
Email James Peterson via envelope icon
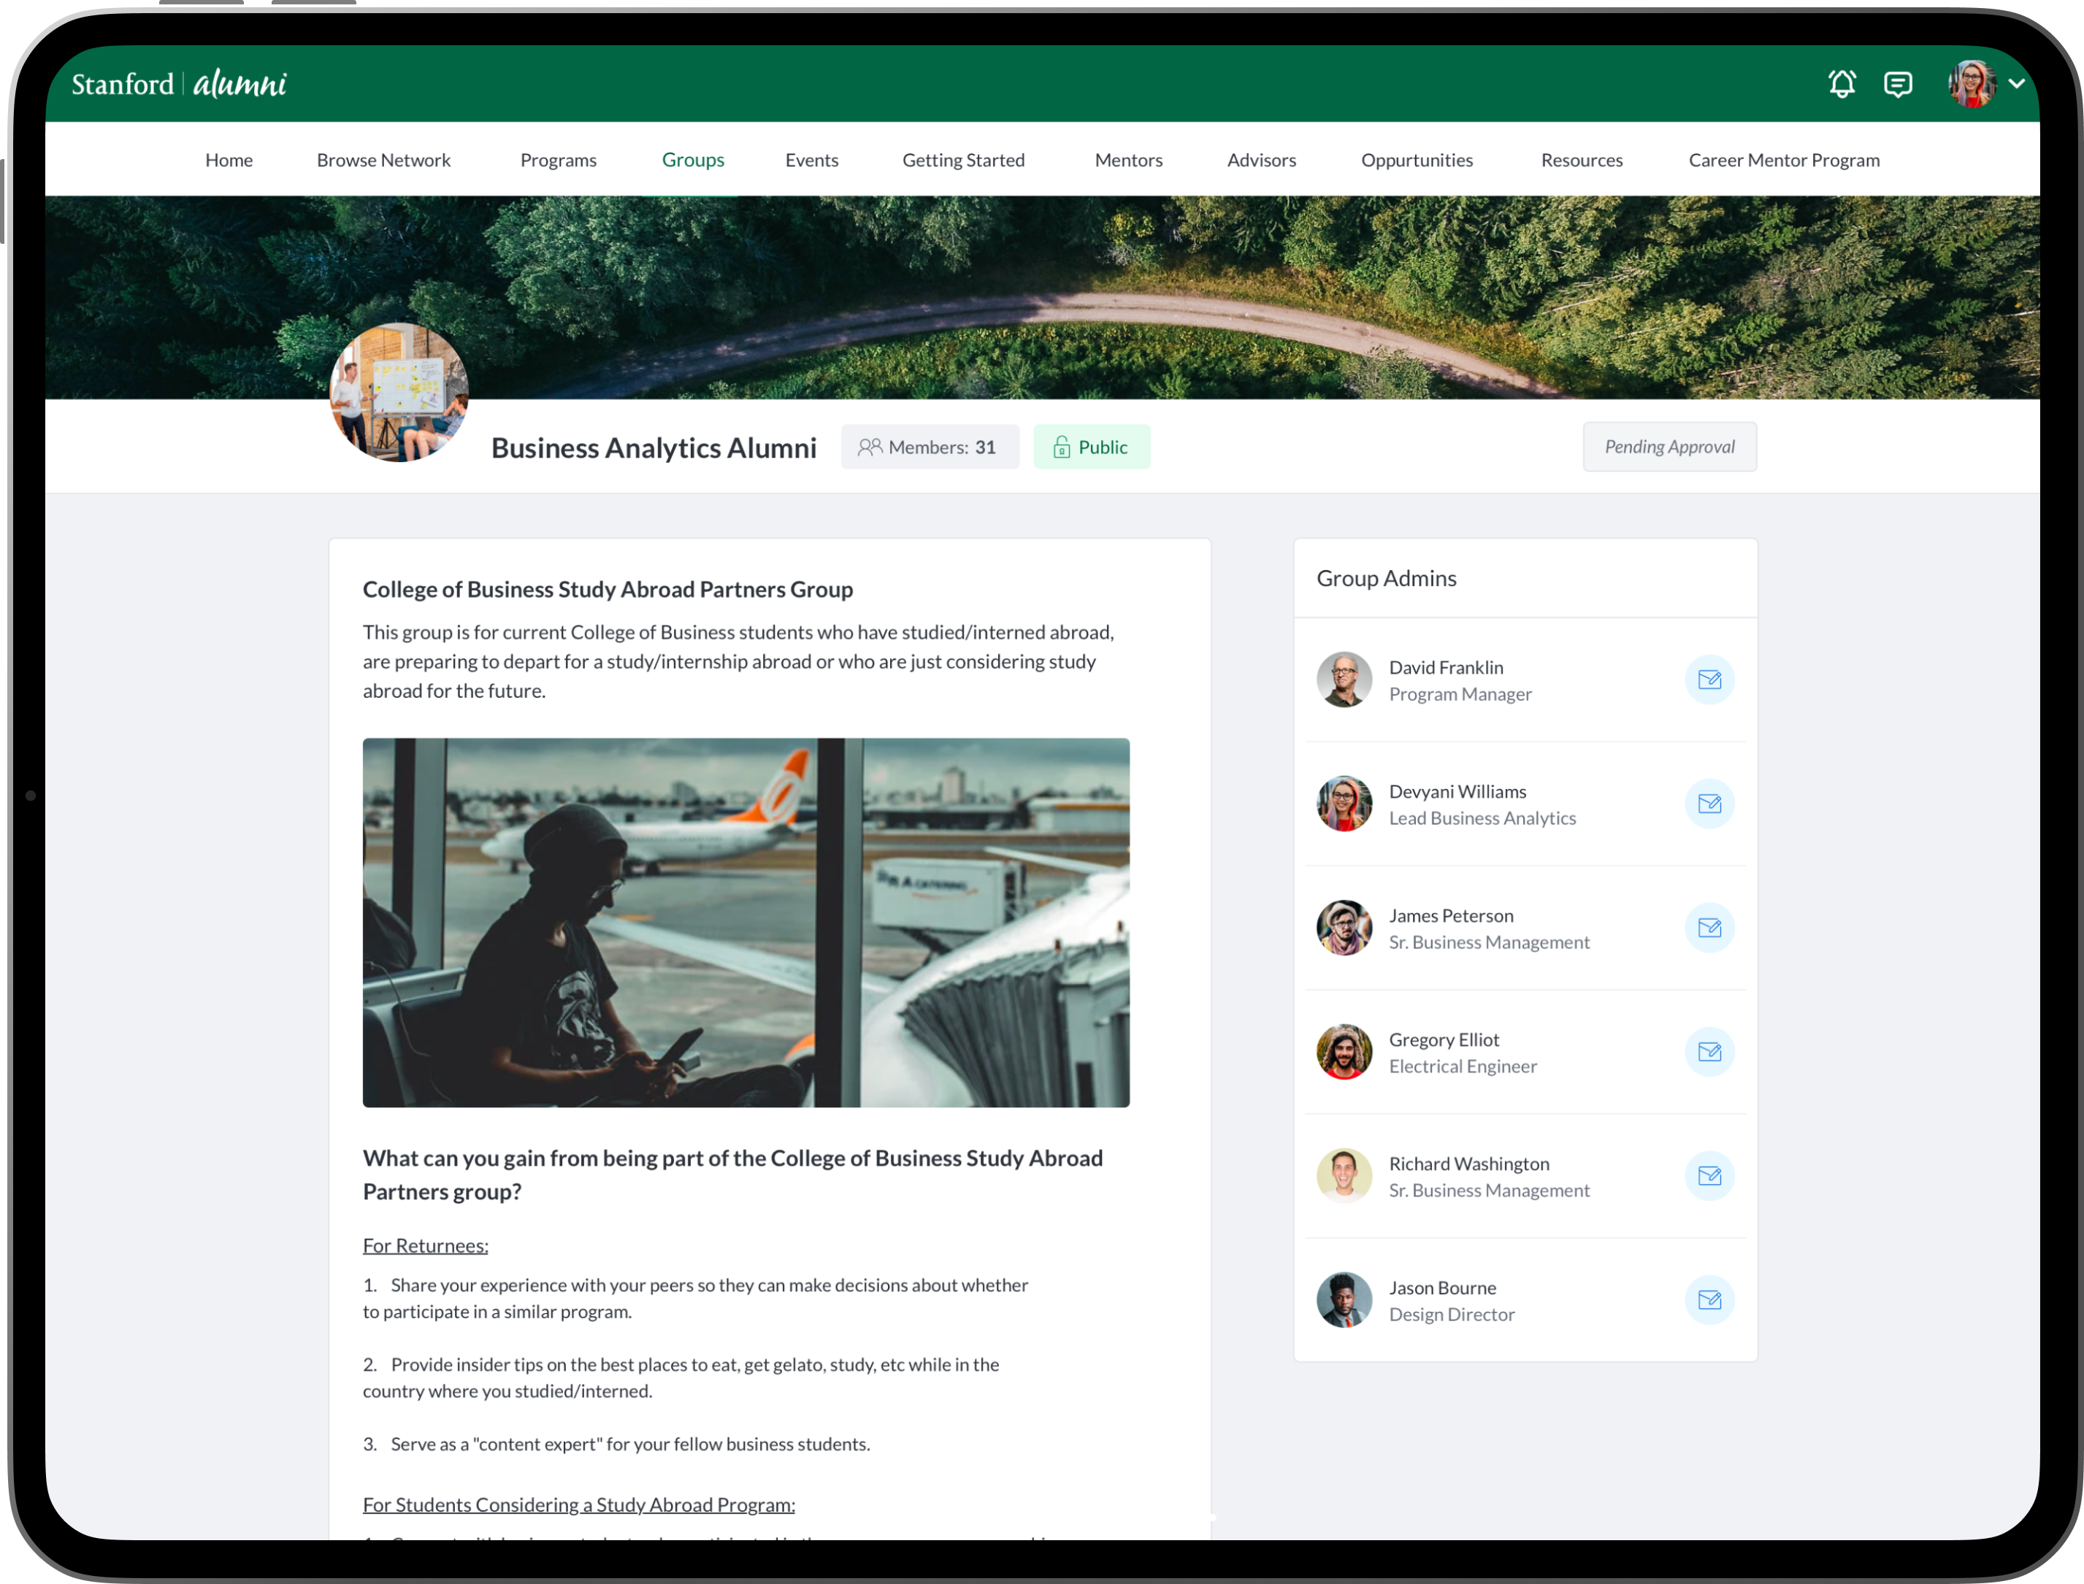point(1709,928)
